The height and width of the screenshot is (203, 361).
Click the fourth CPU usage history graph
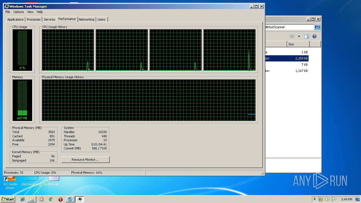230,50
